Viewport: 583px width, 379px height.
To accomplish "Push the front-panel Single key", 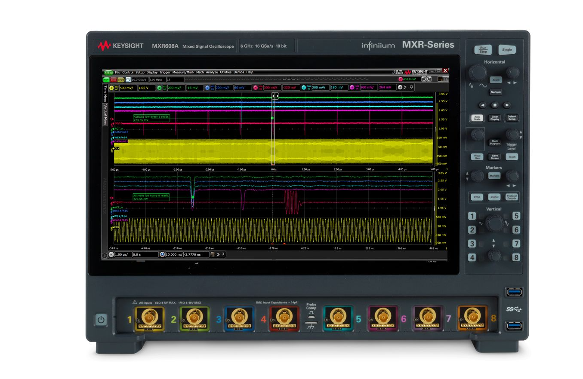I will point(507,49).
